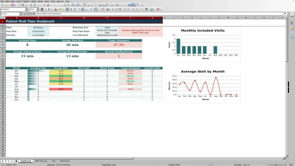Viewport: 295px width, 166px height.
Task: Switch to the Lists sheet tab
Action: tap(53, 161)
